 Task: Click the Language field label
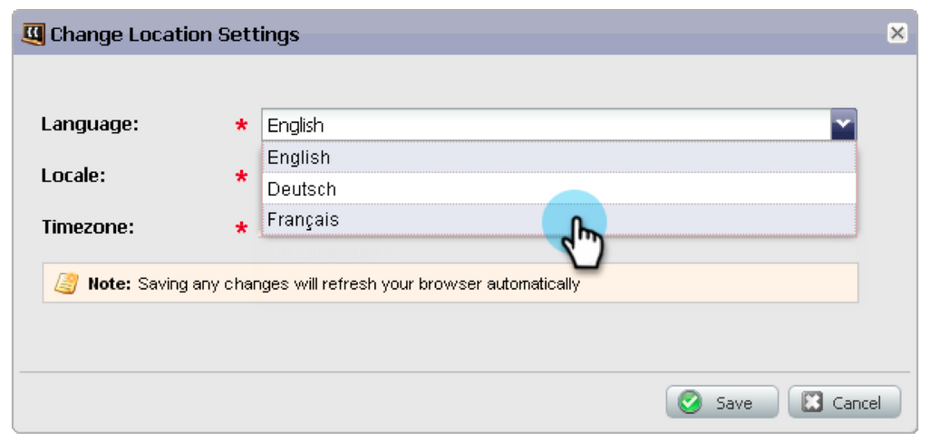tap(90, 124)
